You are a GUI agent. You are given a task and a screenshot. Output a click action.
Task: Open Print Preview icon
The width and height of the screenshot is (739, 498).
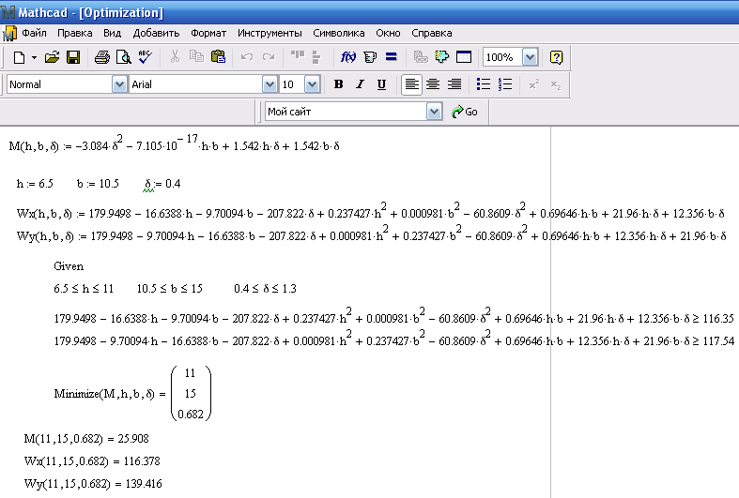pyautogui.click(x=123, y=57)
